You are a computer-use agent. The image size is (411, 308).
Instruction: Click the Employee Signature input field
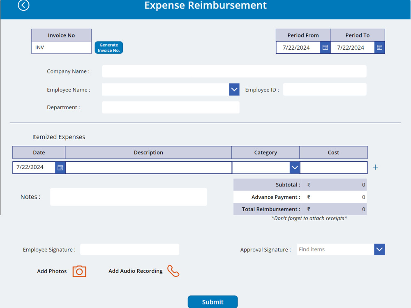pos(130,249)
